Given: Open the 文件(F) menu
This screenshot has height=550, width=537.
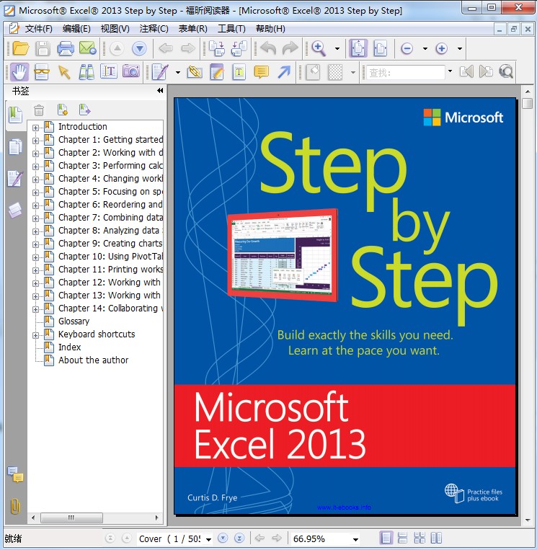Looking at the screenshot, I should 39,29.
